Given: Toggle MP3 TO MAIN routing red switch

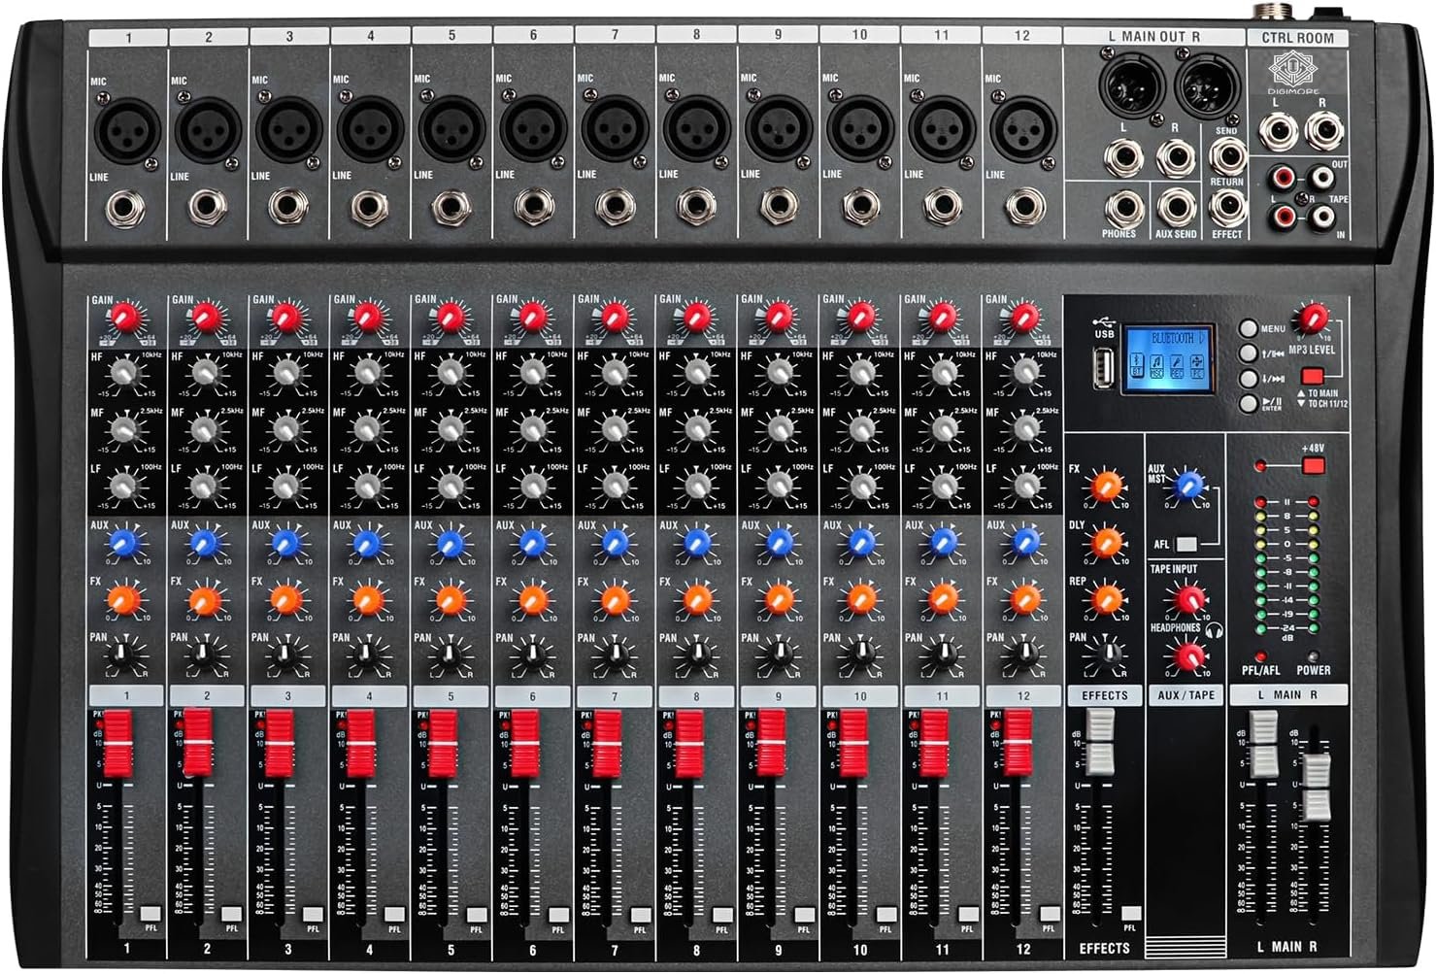Looking at the screenshot, I should coord(1313,376).
